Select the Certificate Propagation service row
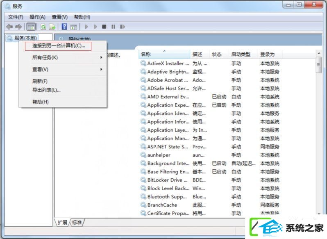The image size is (327, 239). (x=210, y=213)
